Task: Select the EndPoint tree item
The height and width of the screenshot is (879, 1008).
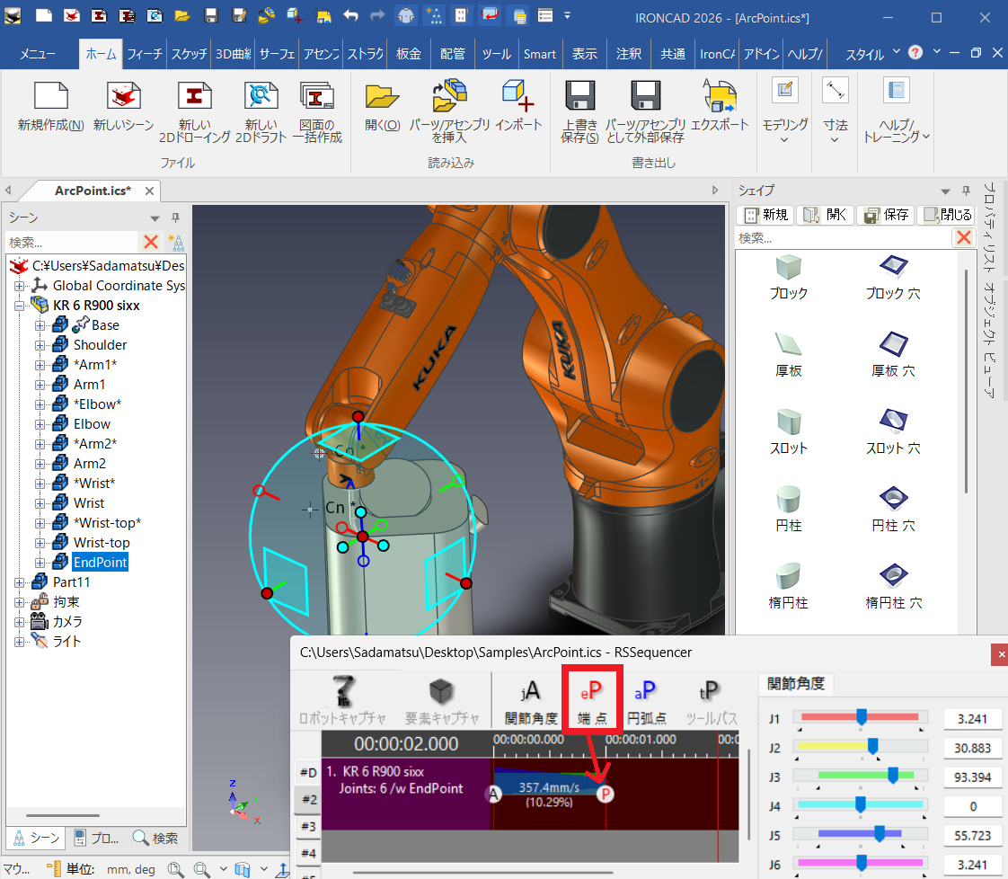Action: pos(100,563)
